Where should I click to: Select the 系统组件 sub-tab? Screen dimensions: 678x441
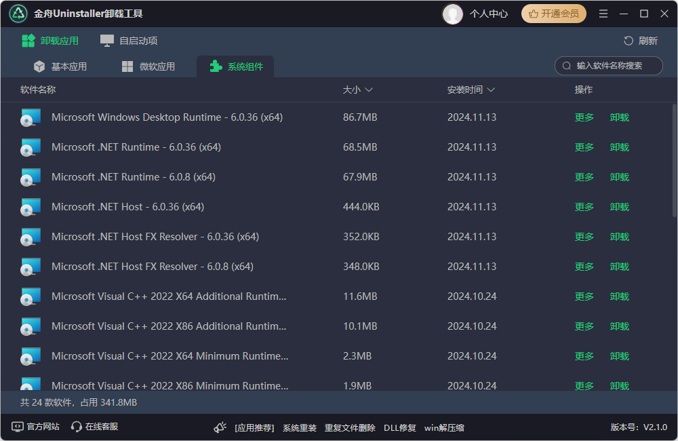pyautogui.click(x=236, y=66)
